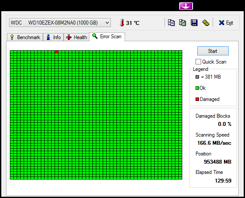Click the gray 381 MB legend square
Screen dimensions: 245x198
pos(197,77)
